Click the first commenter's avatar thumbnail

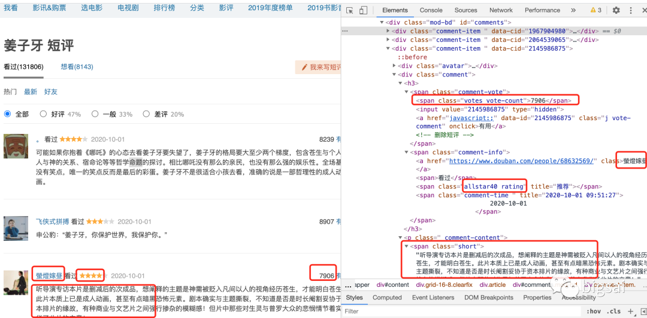pyautogui.click(x=16, y=146)
